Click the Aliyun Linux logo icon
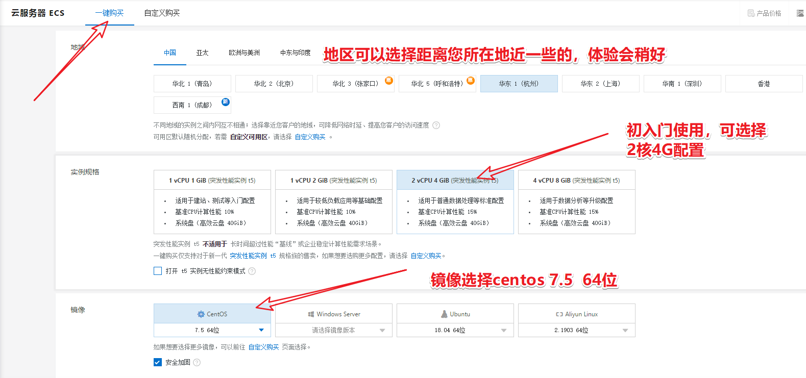806x378 pixels. [559, 314]
